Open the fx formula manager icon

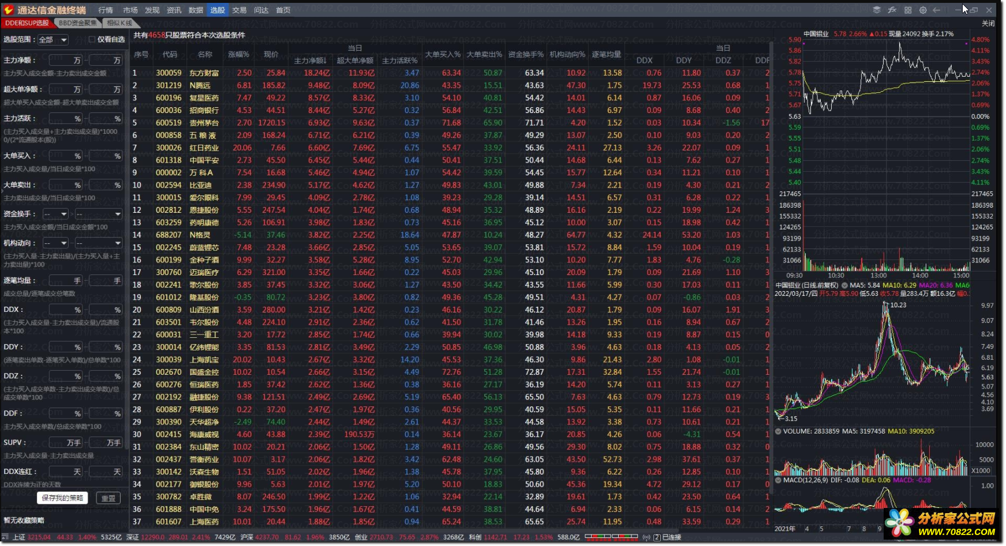click(892, 10)
